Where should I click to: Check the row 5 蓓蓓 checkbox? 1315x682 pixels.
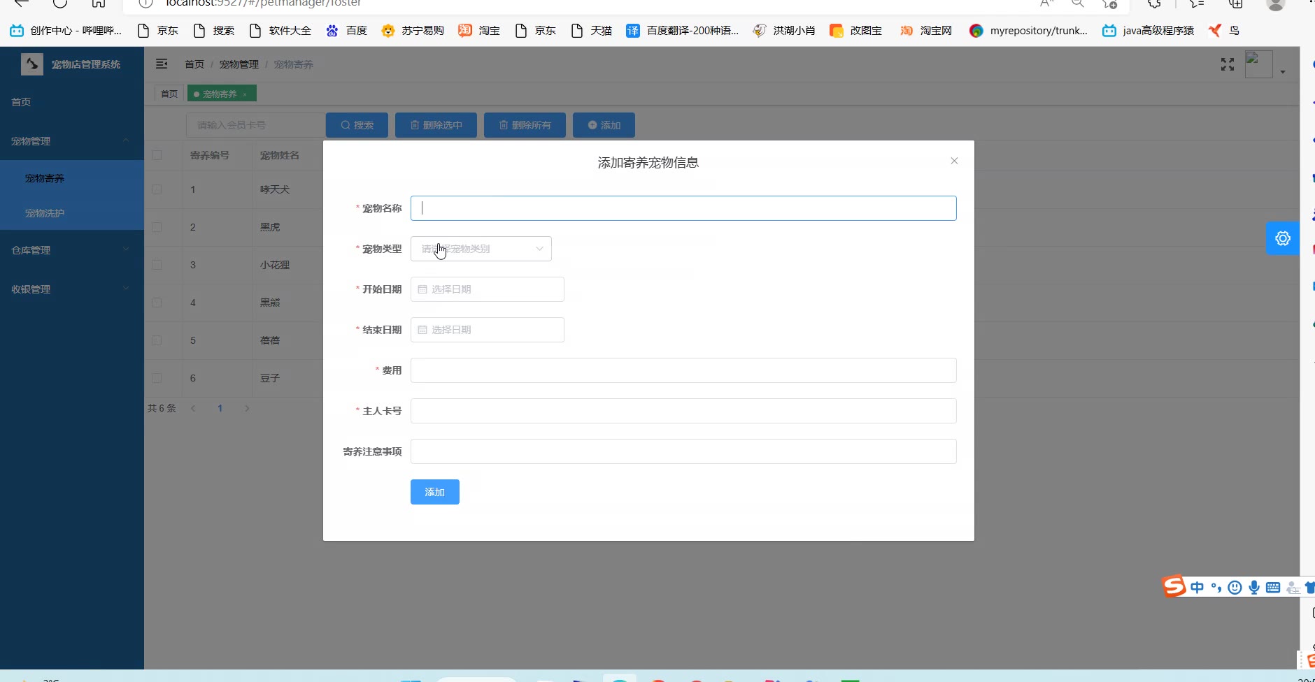157,340
